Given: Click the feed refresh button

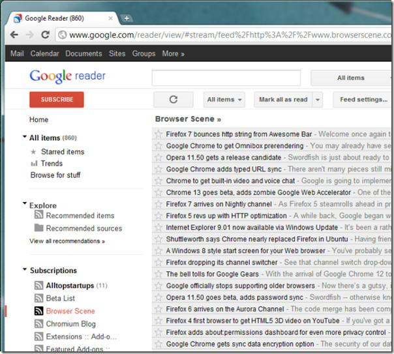Looking at the screenshot, I should [x=174, y=100].
